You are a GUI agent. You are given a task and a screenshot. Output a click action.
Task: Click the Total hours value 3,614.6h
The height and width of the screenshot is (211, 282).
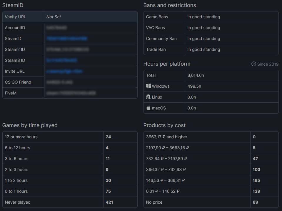tap(196, 75)
